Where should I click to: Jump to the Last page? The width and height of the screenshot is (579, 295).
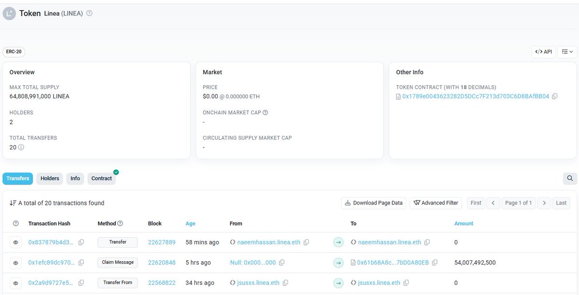561,203
